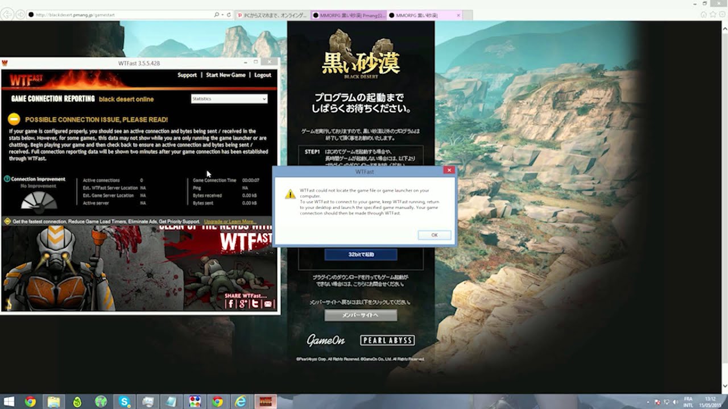Click the Connection Improvement gauge
This screenshot has width=728, height=409.
[39, 201]
